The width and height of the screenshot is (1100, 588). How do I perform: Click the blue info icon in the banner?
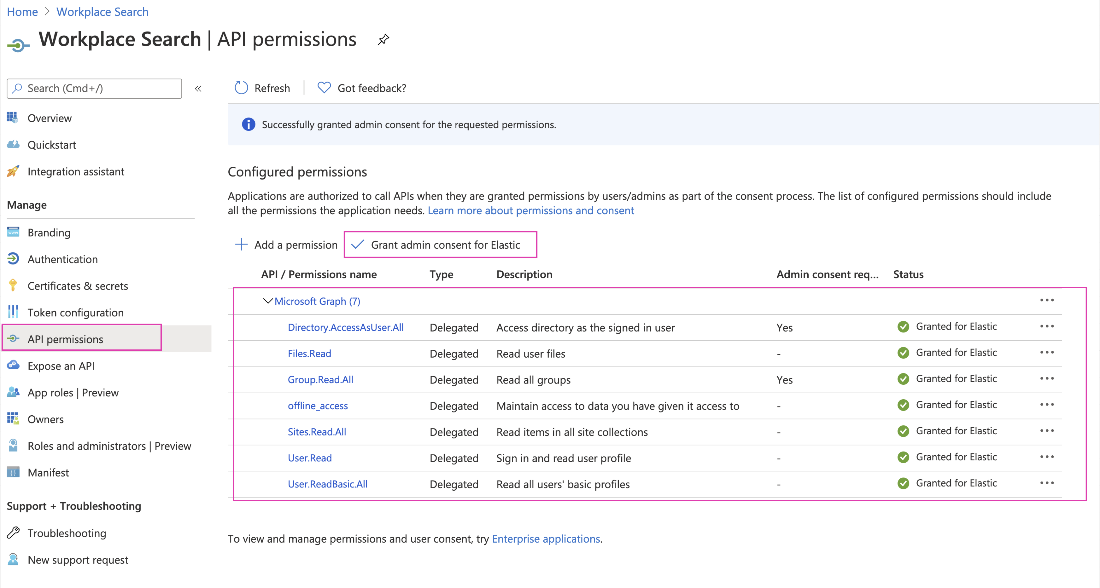click(249, 124)
